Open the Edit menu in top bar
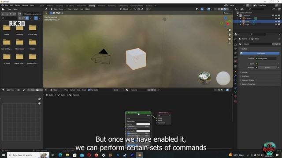 point(11,5)
